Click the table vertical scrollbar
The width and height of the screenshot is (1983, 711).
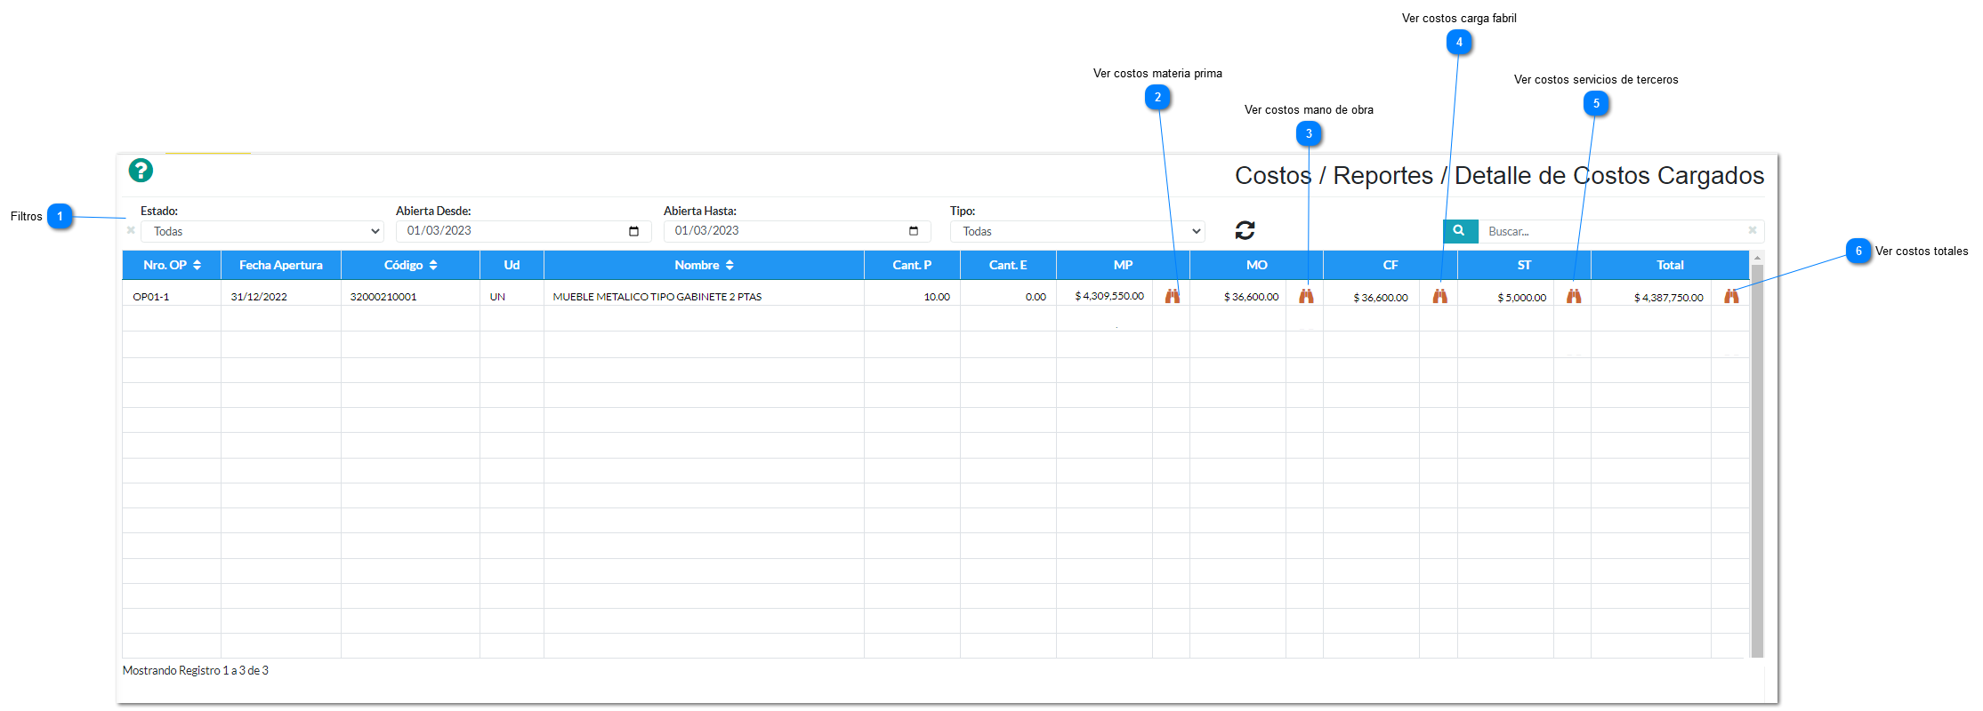[1757, 460]
